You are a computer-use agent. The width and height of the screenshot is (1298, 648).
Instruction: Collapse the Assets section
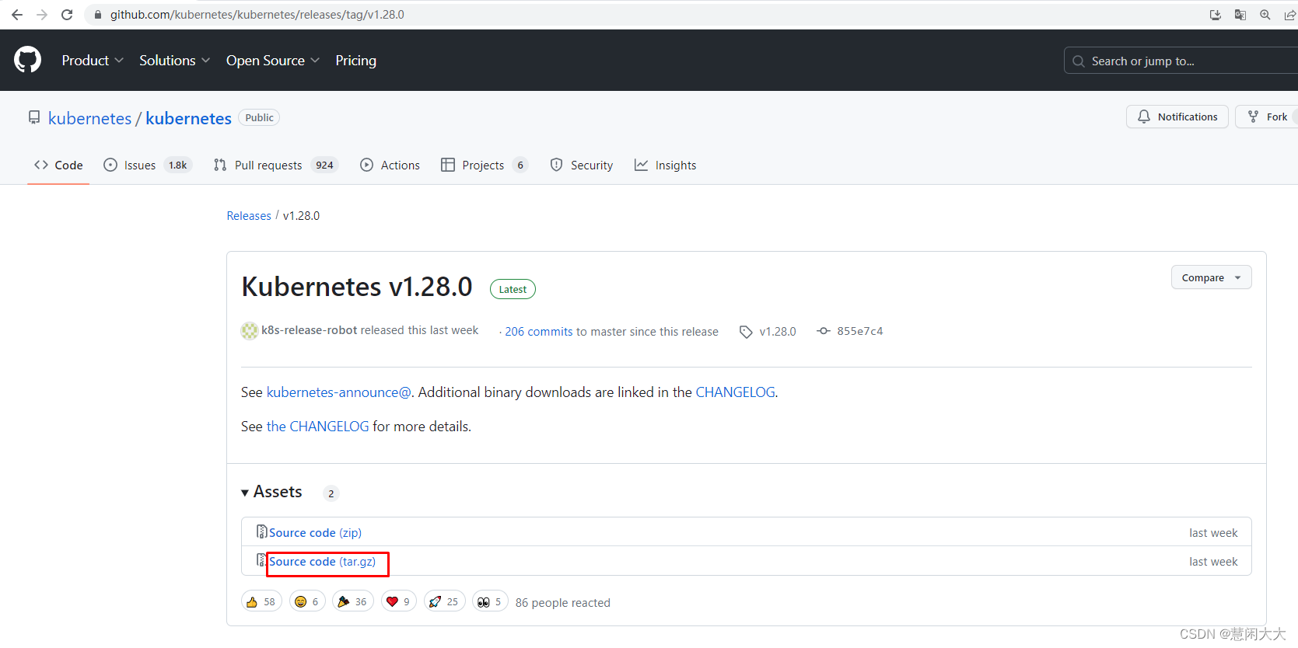point(271,492)
